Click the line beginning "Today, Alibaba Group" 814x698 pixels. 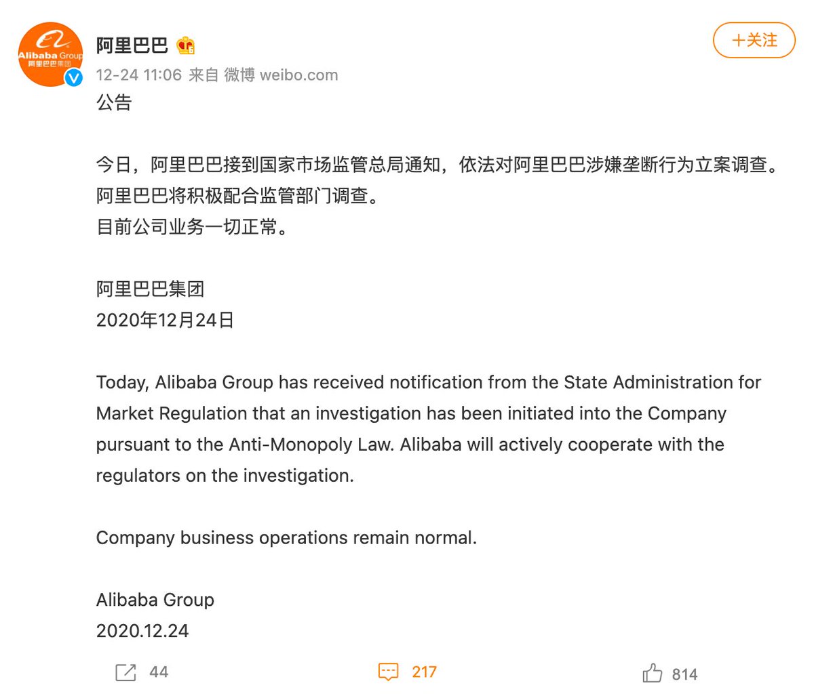[428, 383]
